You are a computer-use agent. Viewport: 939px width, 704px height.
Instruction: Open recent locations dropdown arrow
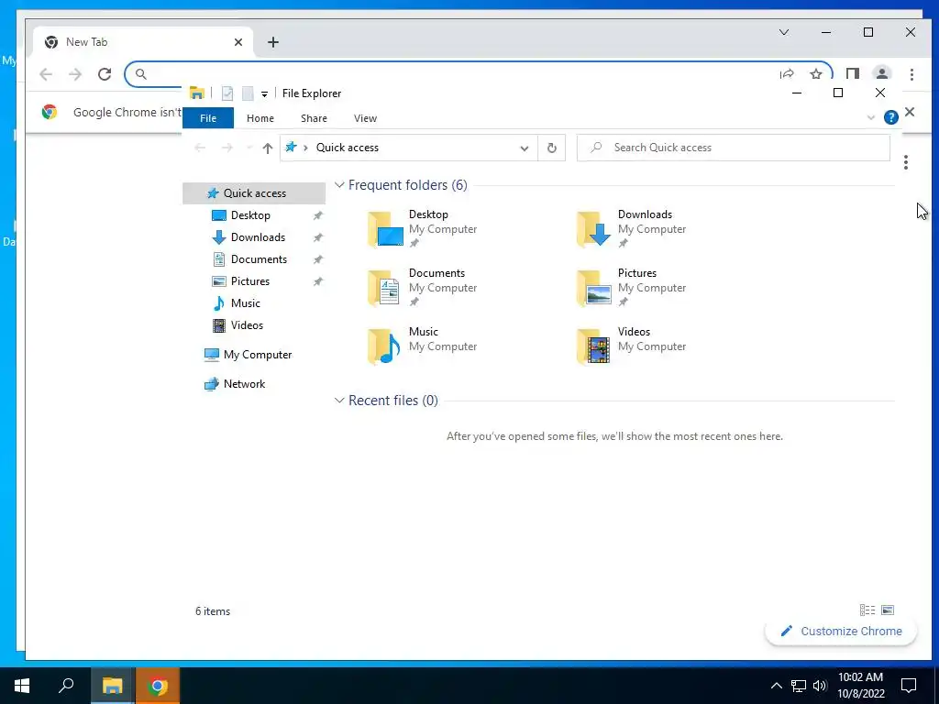click(x=249, y=148)
